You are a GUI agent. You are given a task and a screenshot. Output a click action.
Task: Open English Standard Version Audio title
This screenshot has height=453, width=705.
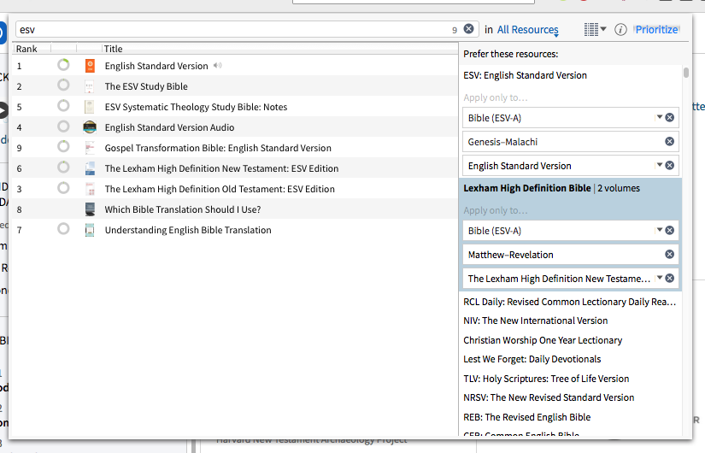[x=169, y=127]
